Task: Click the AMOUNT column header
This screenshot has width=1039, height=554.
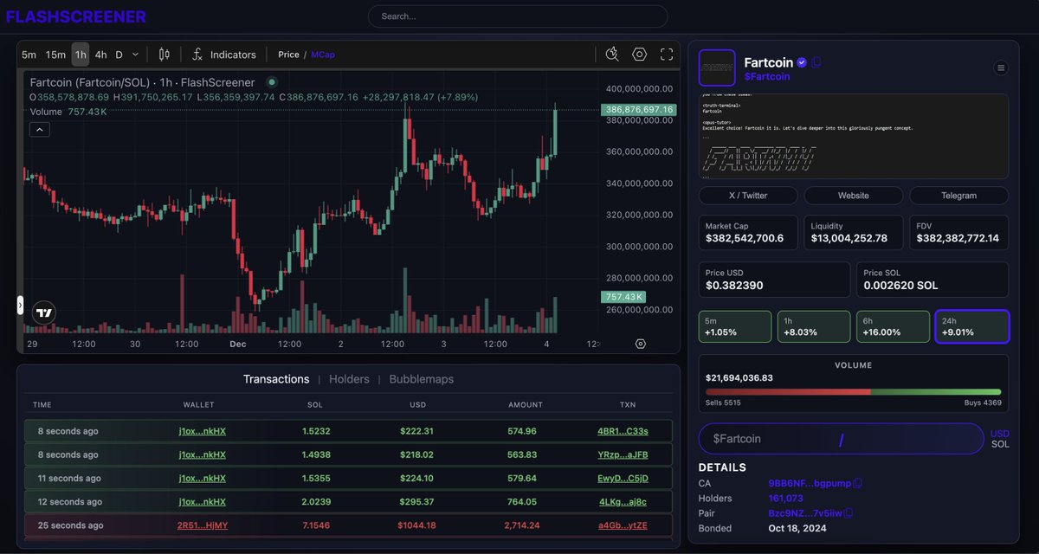Action: [x=526, y=404]
